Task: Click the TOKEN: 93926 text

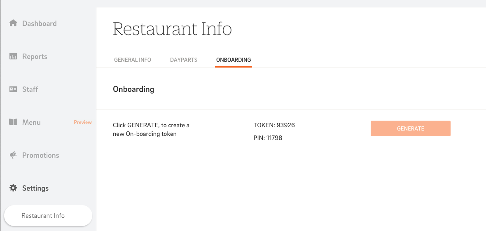Action: click(x=274, y=125)
